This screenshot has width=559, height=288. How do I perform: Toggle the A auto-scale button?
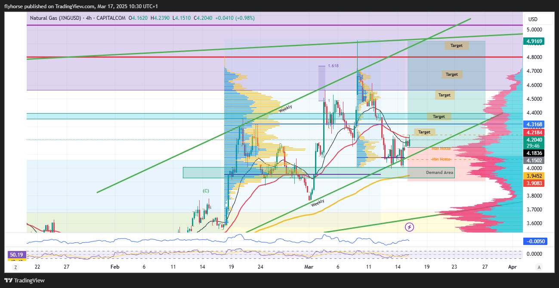pyautogui.click(x=538, y=267)
